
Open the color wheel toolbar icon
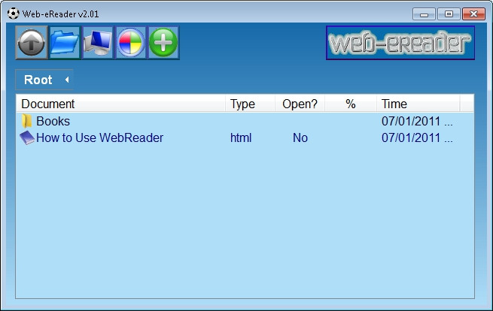[130, 43]
